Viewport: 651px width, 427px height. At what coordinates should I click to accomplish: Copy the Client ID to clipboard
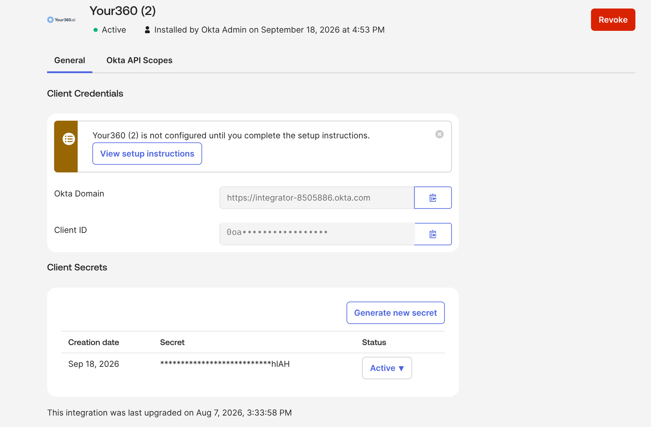click(433, 234)
